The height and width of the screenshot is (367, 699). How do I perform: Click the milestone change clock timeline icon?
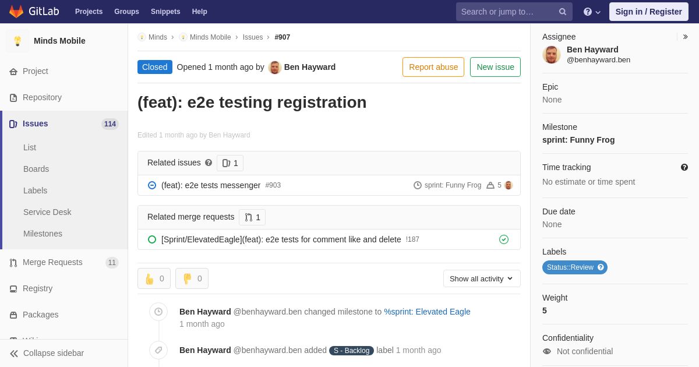click(158, 312)
